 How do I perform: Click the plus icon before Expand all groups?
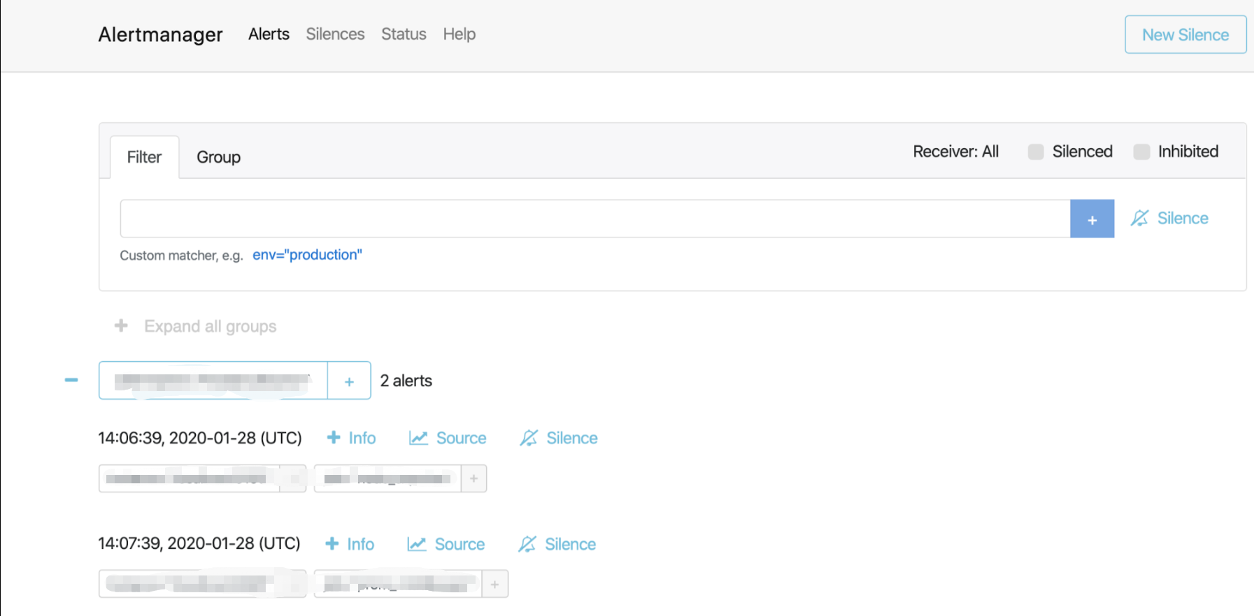click(121, 325)
